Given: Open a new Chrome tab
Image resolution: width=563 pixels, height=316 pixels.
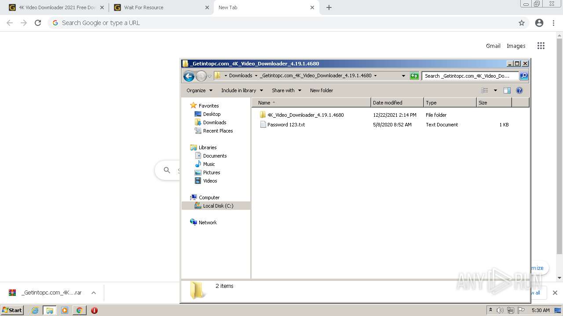Looking at the screenshot, I should click(329, 7).
